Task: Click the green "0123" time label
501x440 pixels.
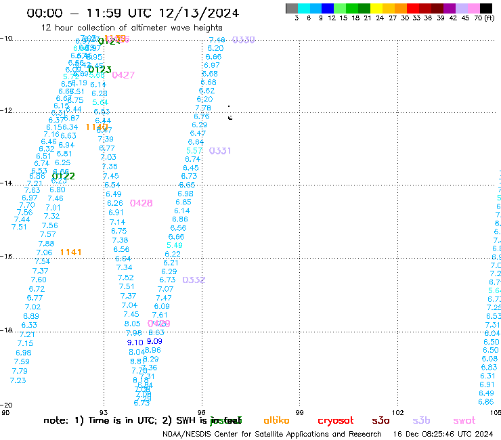Action: point(100,70)
